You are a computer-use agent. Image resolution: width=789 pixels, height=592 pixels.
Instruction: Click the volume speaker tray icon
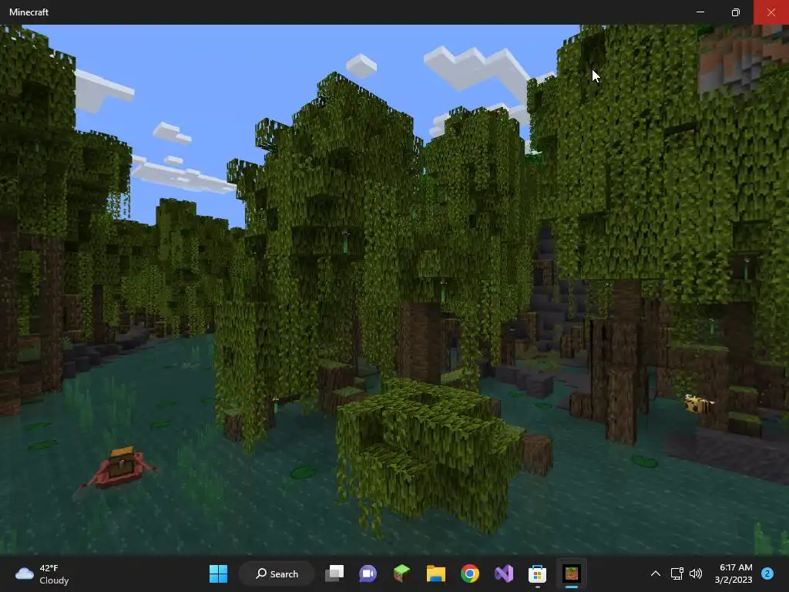696,573
